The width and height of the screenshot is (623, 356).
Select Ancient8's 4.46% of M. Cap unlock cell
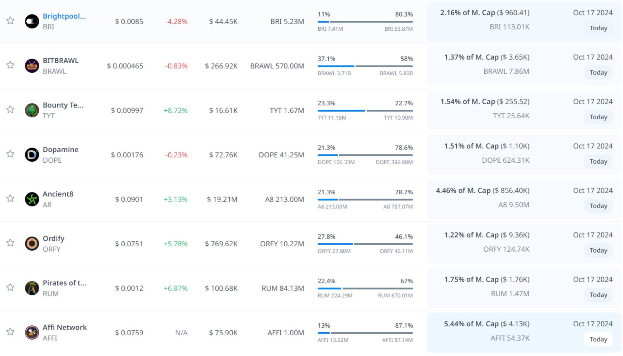pyautogui.click(x=483, y=191)
